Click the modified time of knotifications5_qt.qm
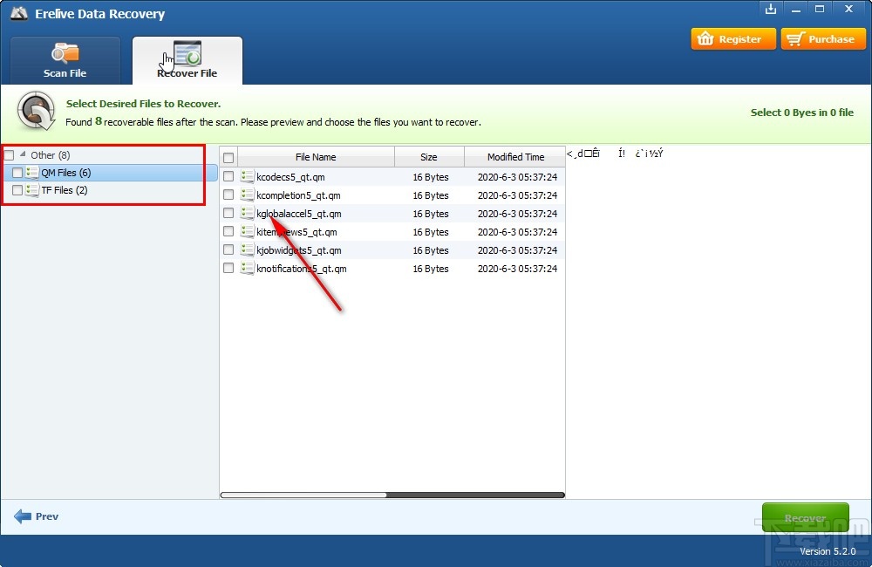The height and width of the screenshot is (567, 872). tap(517, 269)
